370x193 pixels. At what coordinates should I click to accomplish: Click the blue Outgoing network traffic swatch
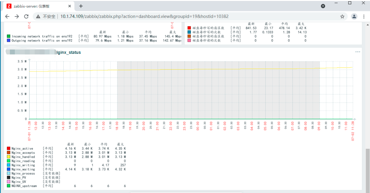pyautogui.click(x=9, y=40)
